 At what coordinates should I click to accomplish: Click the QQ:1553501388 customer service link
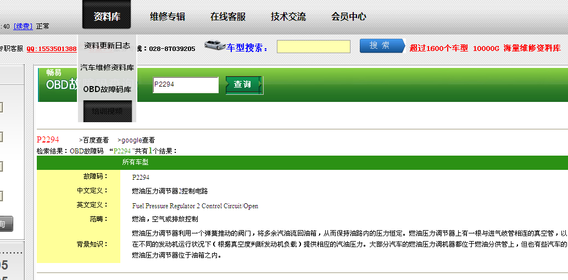click(x=52, y=48)
